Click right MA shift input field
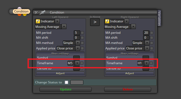Image resolution: width=181 pixels, height=99 pixels. click(x=146, y=38)
